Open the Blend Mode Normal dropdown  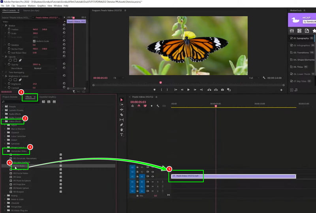pyautogui.click(x=45, y=68)
